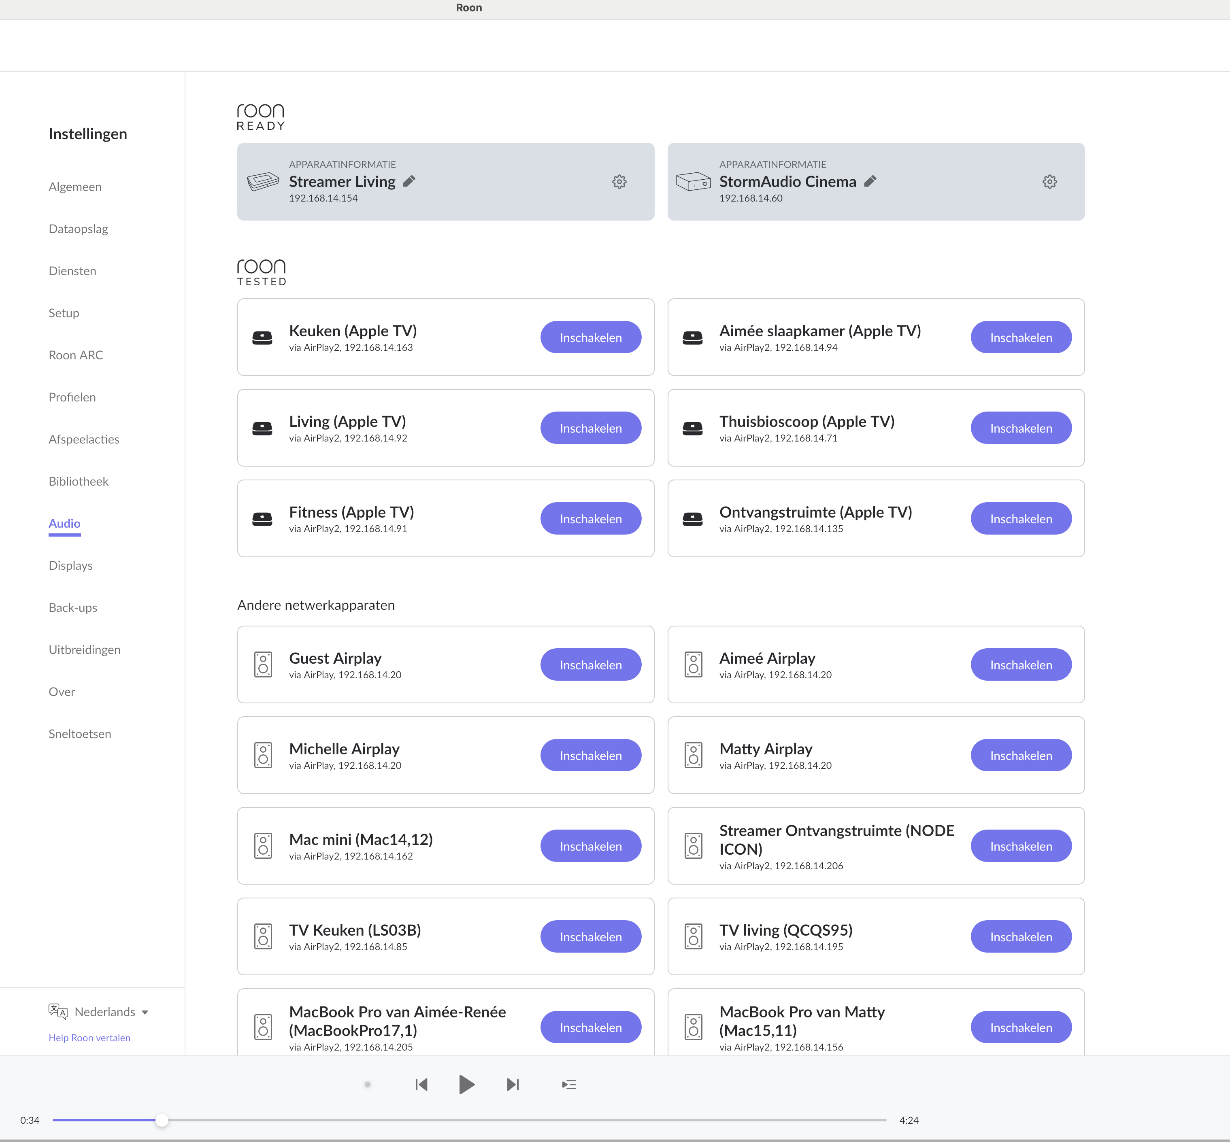Enable Streamer Ontvangstruimte (NODE ICON)

pyautogui.click(x=1021, y=846)
